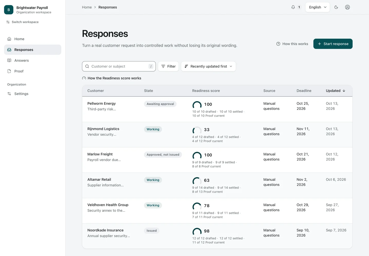The height and width of the screenshot is (256, 369).
Task: Sort by the Updated column header
Action: coord(336,91)
